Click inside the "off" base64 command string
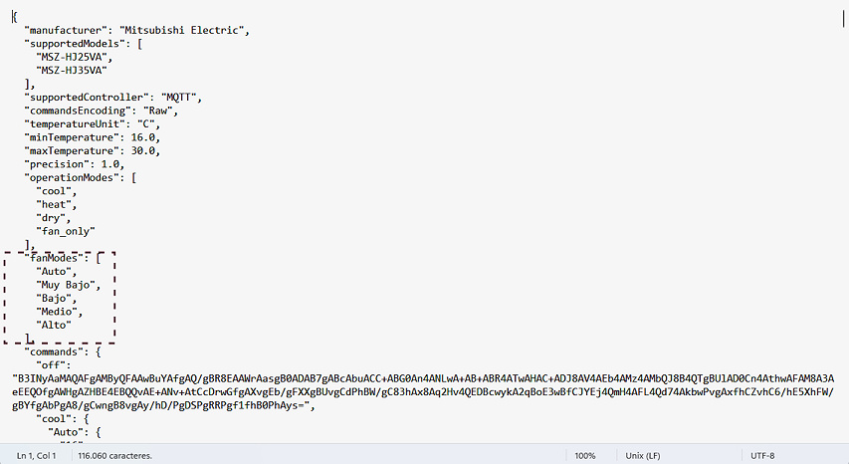 click(423, 392)
